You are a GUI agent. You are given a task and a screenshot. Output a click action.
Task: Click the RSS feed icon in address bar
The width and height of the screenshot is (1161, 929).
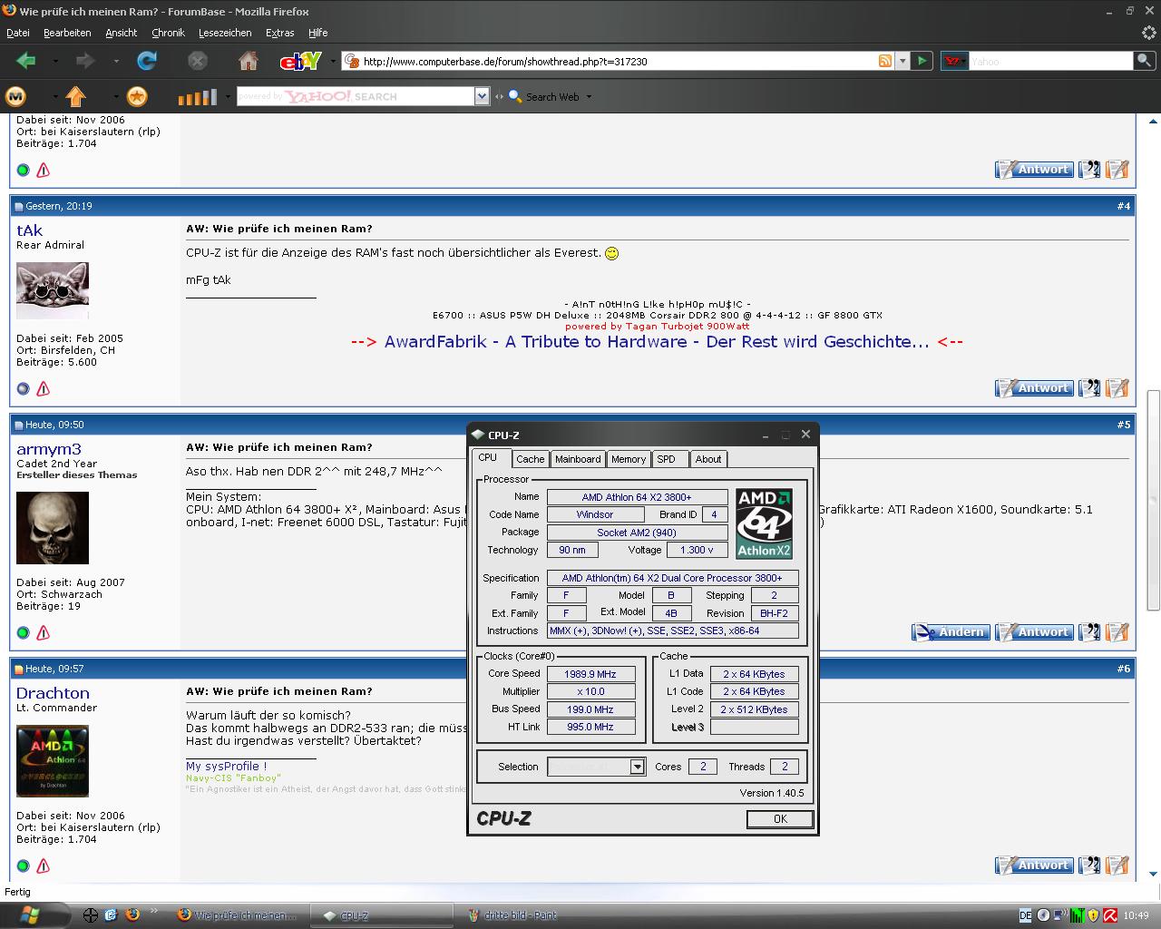pos(884,61)
